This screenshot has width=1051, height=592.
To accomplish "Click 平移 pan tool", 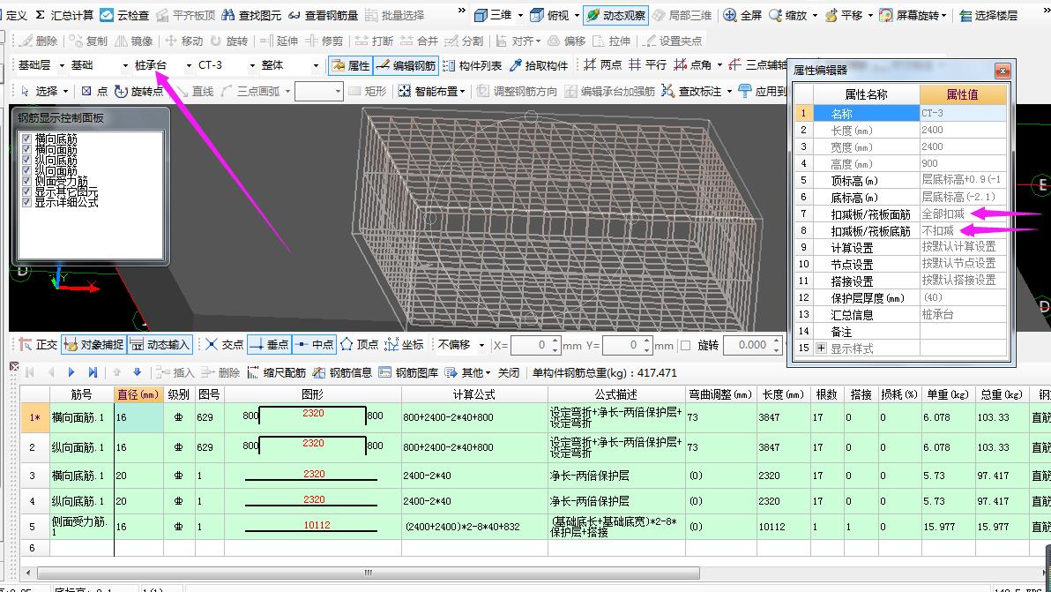I will (x=844, y=15).
